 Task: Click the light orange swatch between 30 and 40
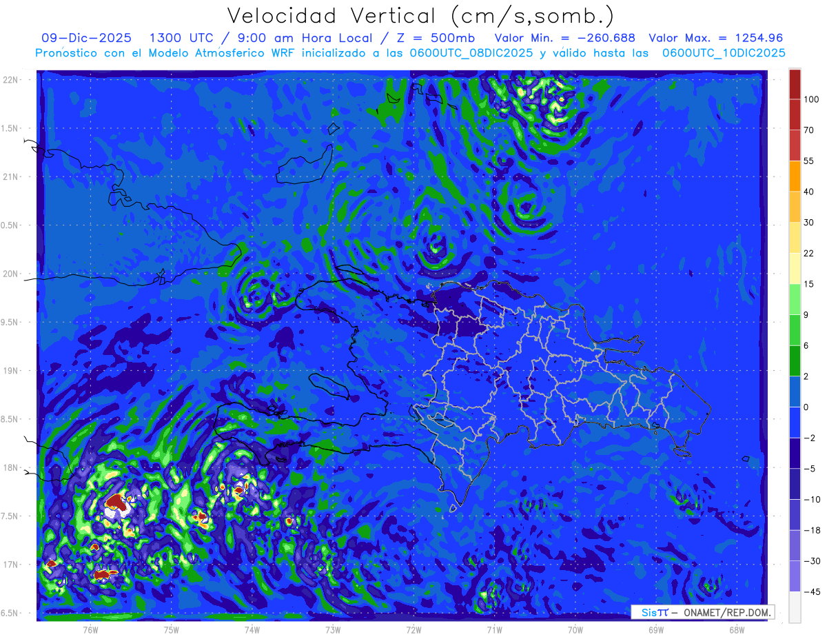[795, 206]
